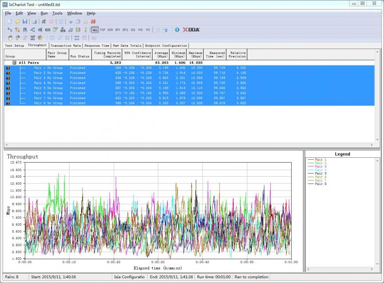Click the Save disk icon
Image resolution: width=384 pixels, height=283 pixels.
25,22
